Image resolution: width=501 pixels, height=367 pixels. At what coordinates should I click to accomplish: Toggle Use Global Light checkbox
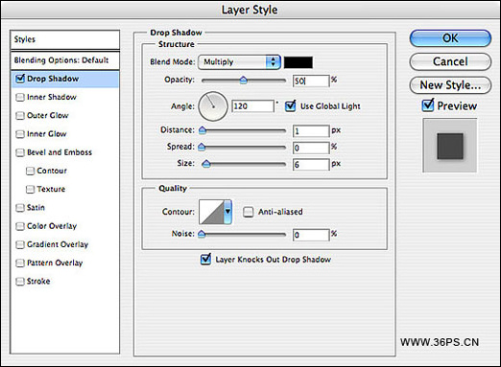point(290,105)
